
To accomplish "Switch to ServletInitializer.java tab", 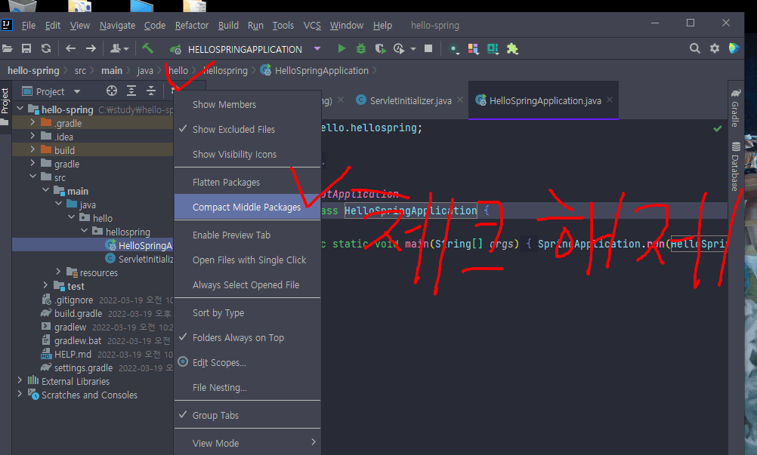I will tap(410, 100).
